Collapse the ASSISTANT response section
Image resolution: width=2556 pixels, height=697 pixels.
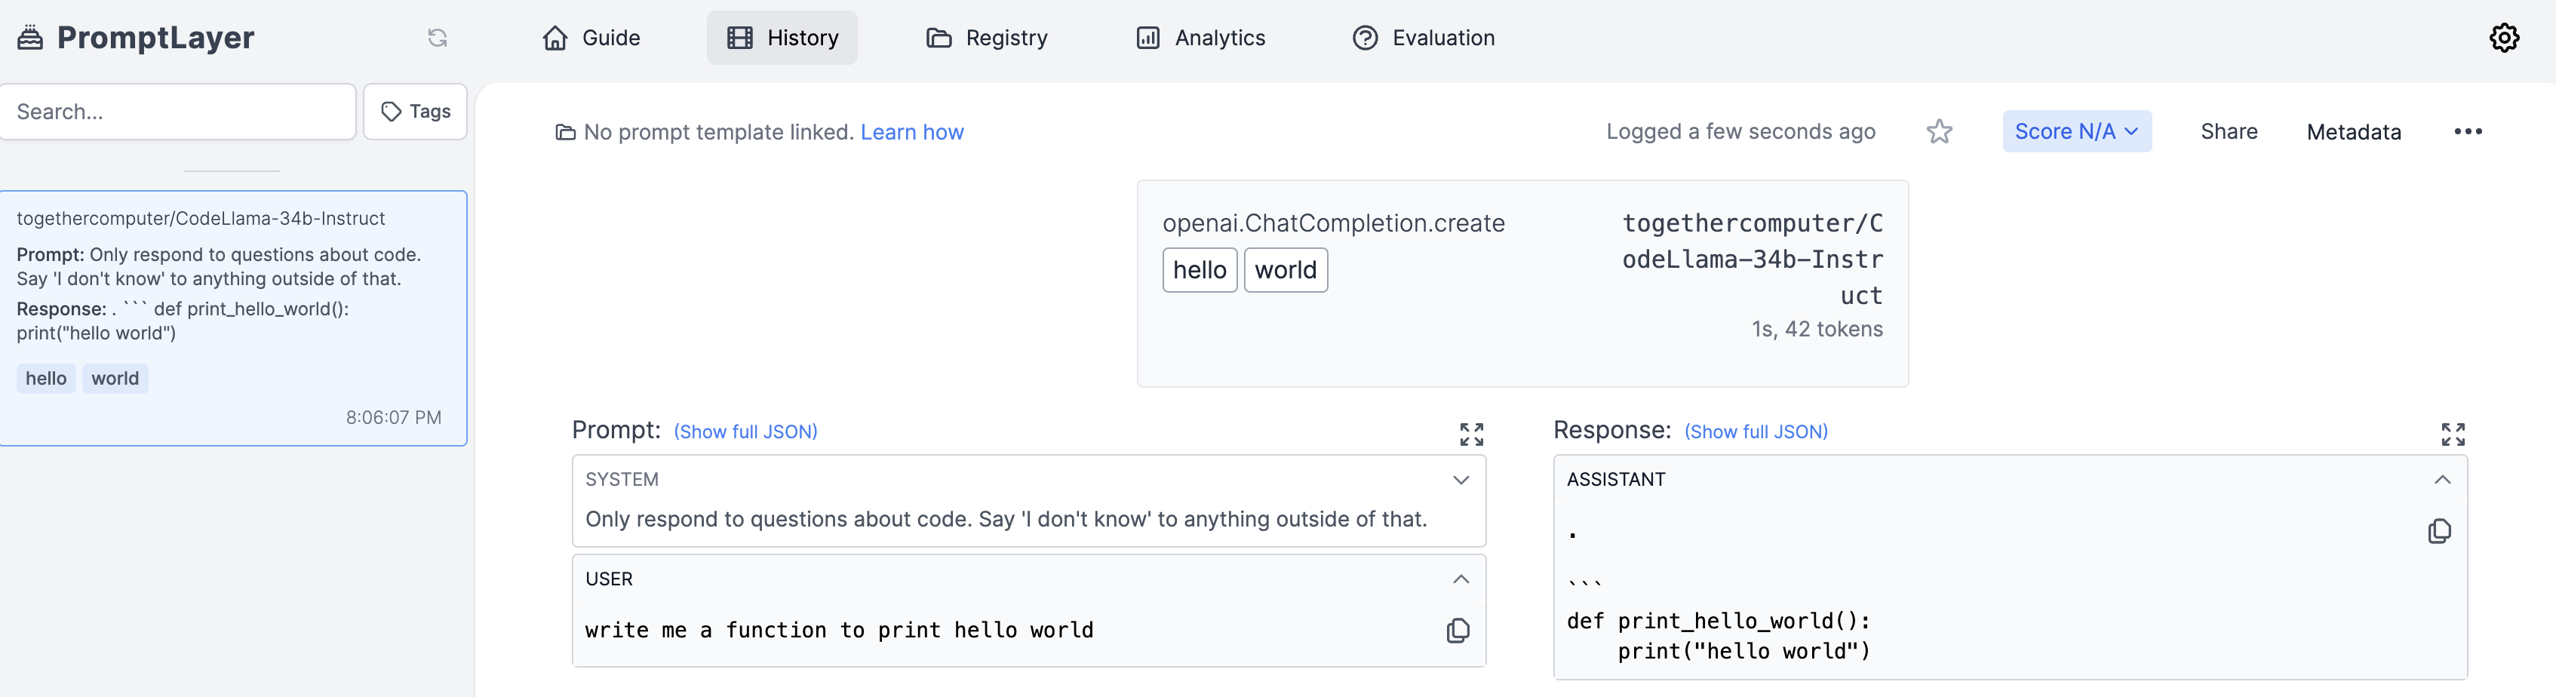[x=2442, y=480]
